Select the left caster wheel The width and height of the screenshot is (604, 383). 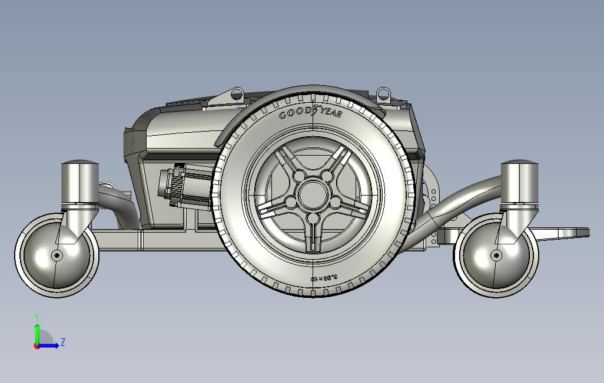(x=57, y=256)
